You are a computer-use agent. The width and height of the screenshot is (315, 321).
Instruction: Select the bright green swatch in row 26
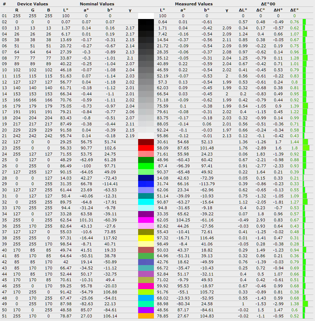146,166
